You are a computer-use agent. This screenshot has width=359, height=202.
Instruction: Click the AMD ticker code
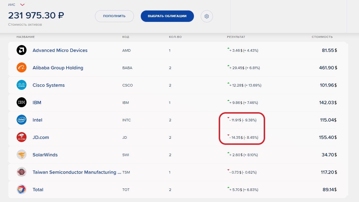tap(126, 51)
